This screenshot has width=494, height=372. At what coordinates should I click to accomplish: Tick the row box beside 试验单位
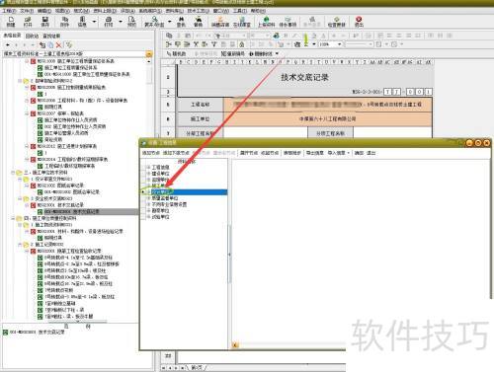143,217
